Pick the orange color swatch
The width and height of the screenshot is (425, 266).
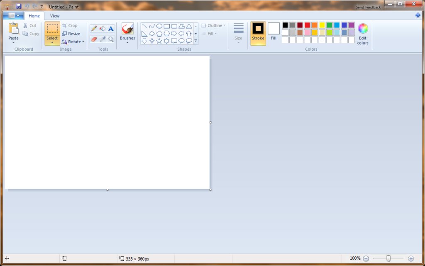(315, 25)
